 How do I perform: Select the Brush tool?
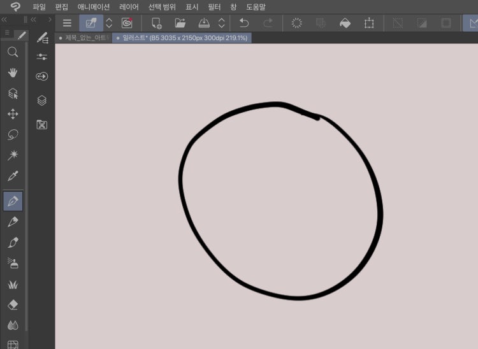click(x=13, y=243)
